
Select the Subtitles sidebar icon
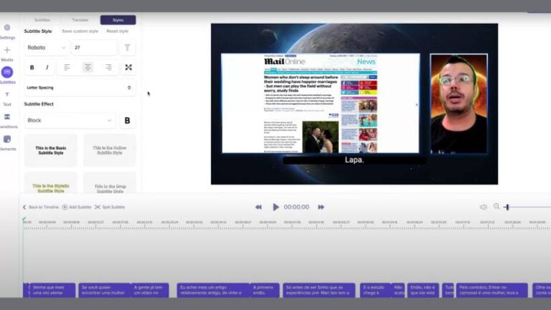[7, 73]
